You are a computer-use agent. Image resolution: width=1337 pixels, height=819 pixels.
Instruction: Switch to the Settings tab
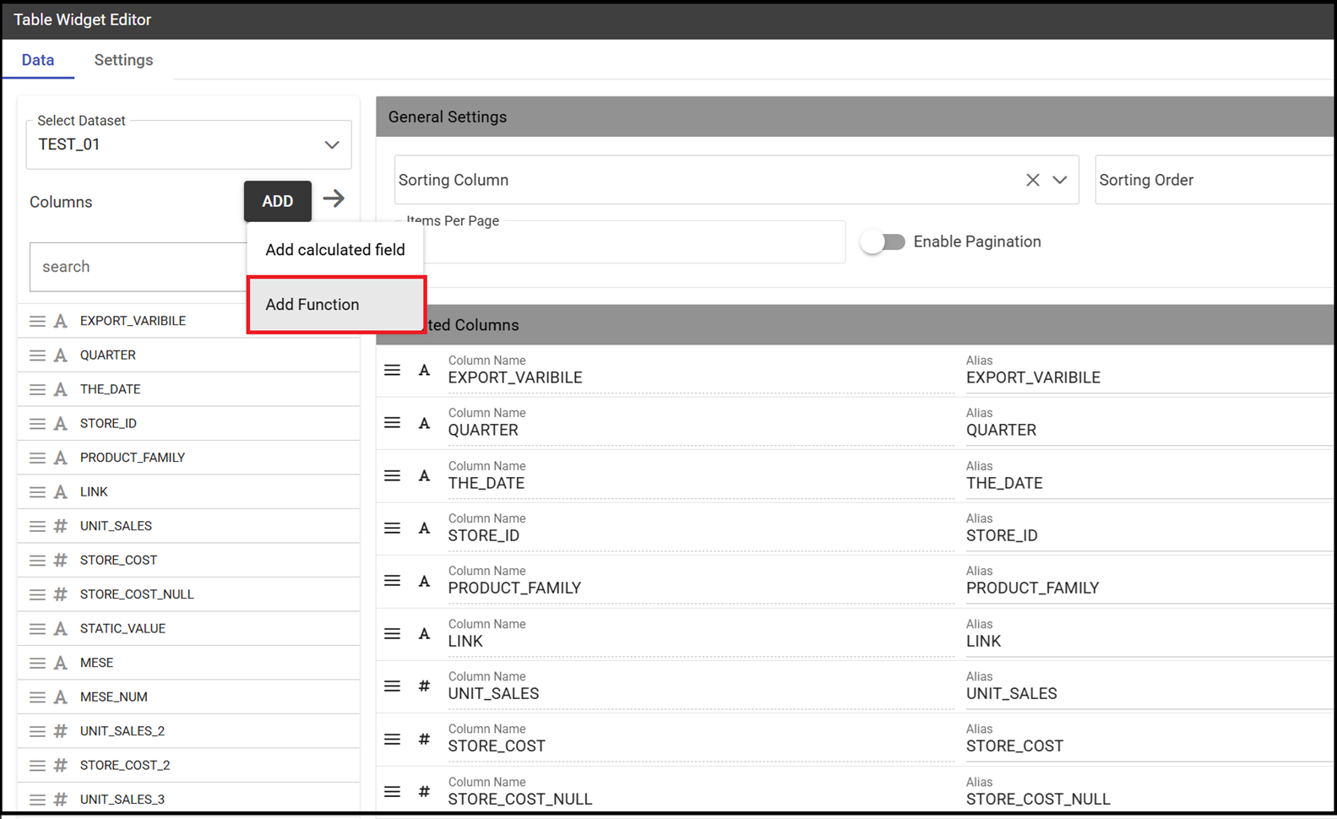coord(123,60)
